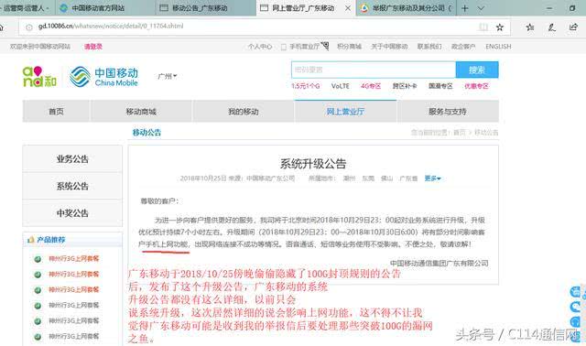586x346 pixels.
Task: Click the 跨区补卡 hot search link
Action: coord(405,86)
